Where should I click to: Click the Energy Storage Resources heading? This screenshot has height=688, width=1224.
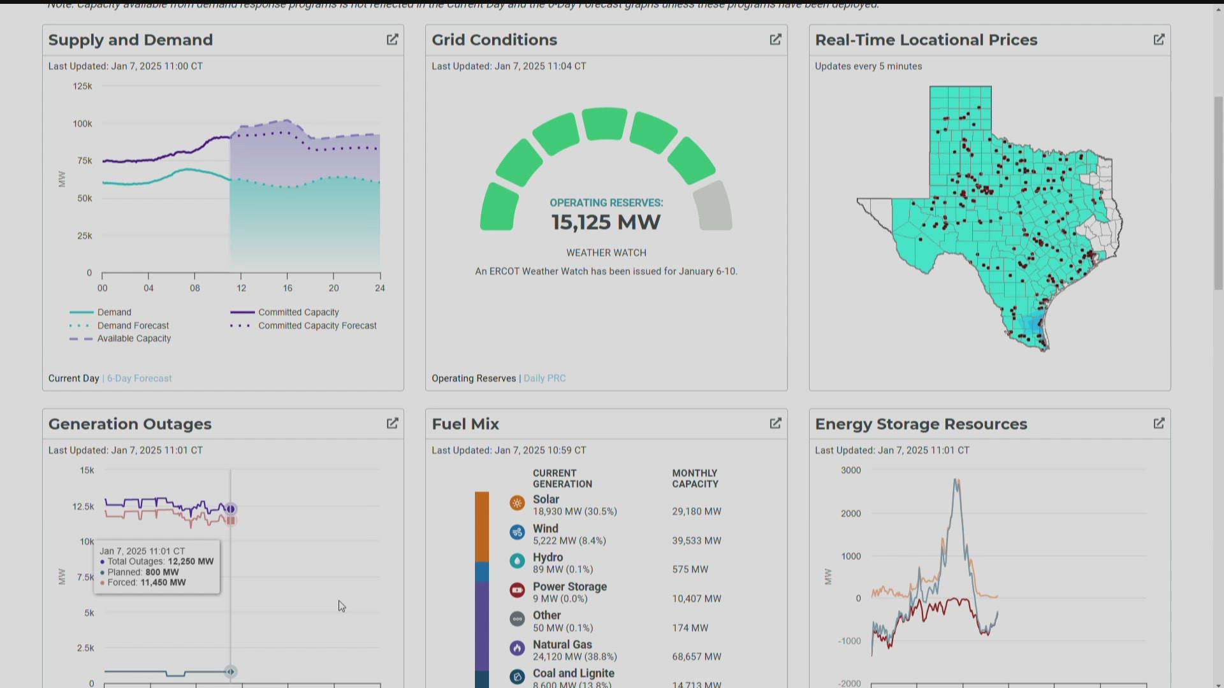pyautogui.click(x=921, y=424)
